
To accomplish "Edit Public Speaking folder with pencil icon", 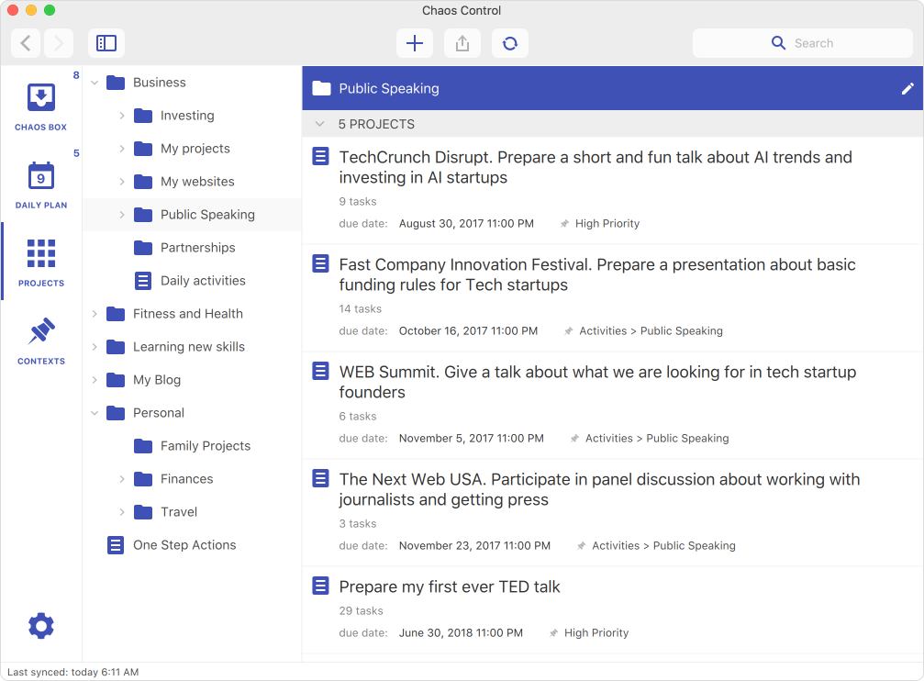I will click(907, 88).
